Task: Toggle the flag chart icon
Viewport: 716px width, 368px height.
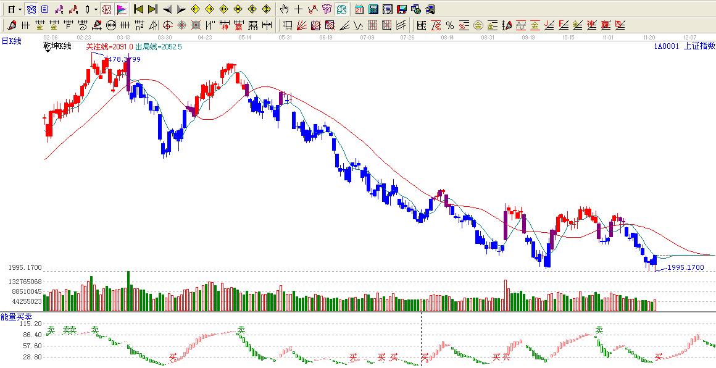Action: tap(122, 9)
